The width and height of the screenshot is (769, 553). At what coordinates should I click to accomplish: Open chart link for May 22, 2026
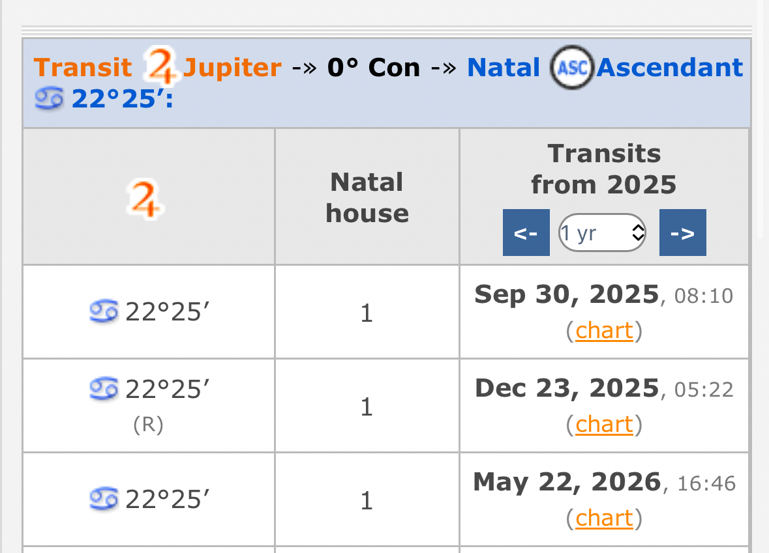[x=604, y=518]
